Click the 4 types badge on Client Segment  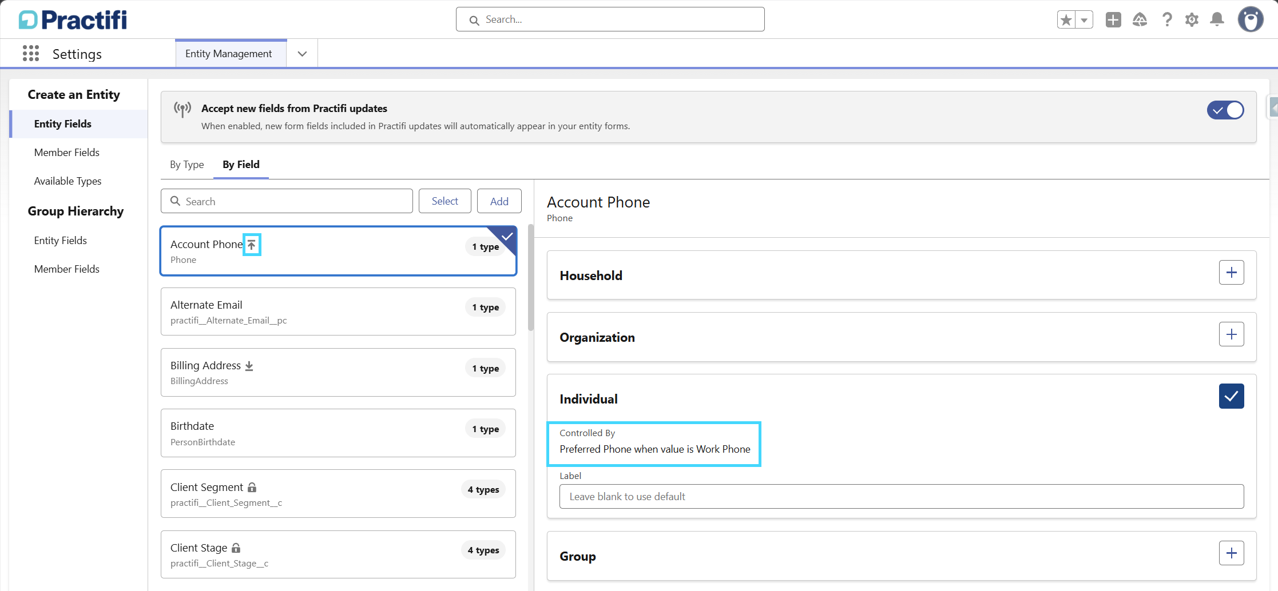[483, 490]
